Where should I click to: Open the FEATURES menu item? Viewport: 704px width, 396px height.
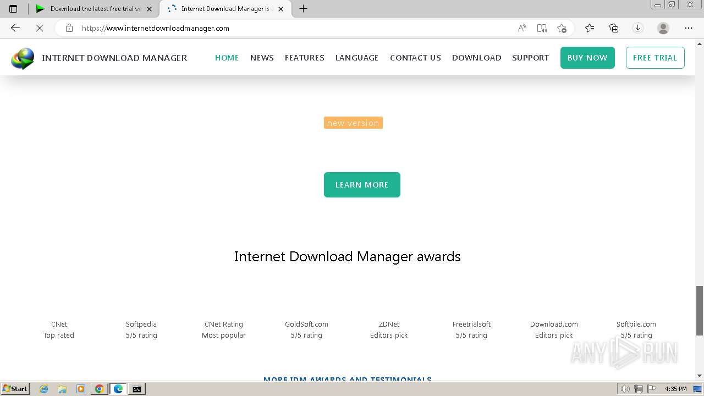304,58
